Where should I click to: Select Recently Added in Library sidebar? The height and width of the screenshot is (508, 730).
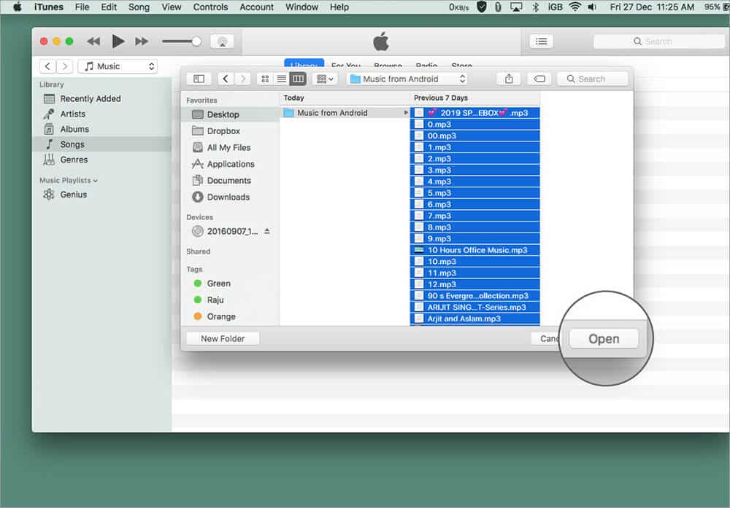click(x=102, y=98)
